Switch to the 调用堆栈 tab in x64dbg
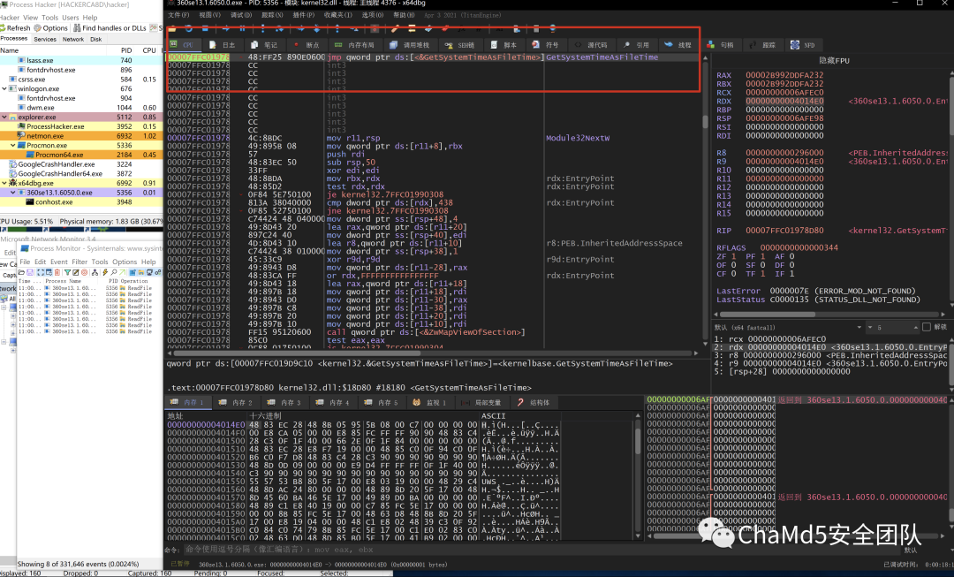Screen dimensions: 954x577 410,45
